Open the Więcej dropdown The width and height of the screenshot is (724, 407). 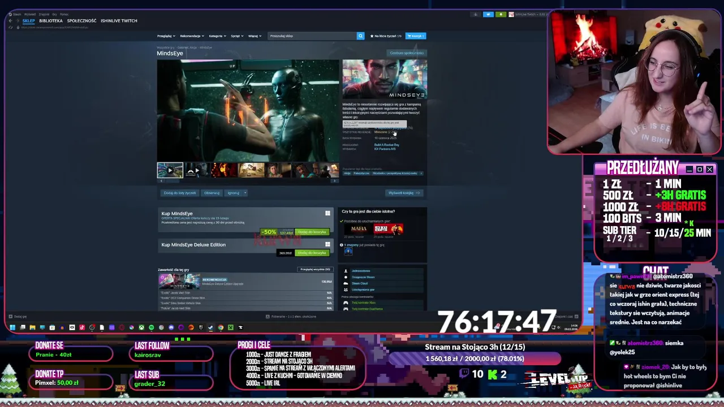coord(255,36)
